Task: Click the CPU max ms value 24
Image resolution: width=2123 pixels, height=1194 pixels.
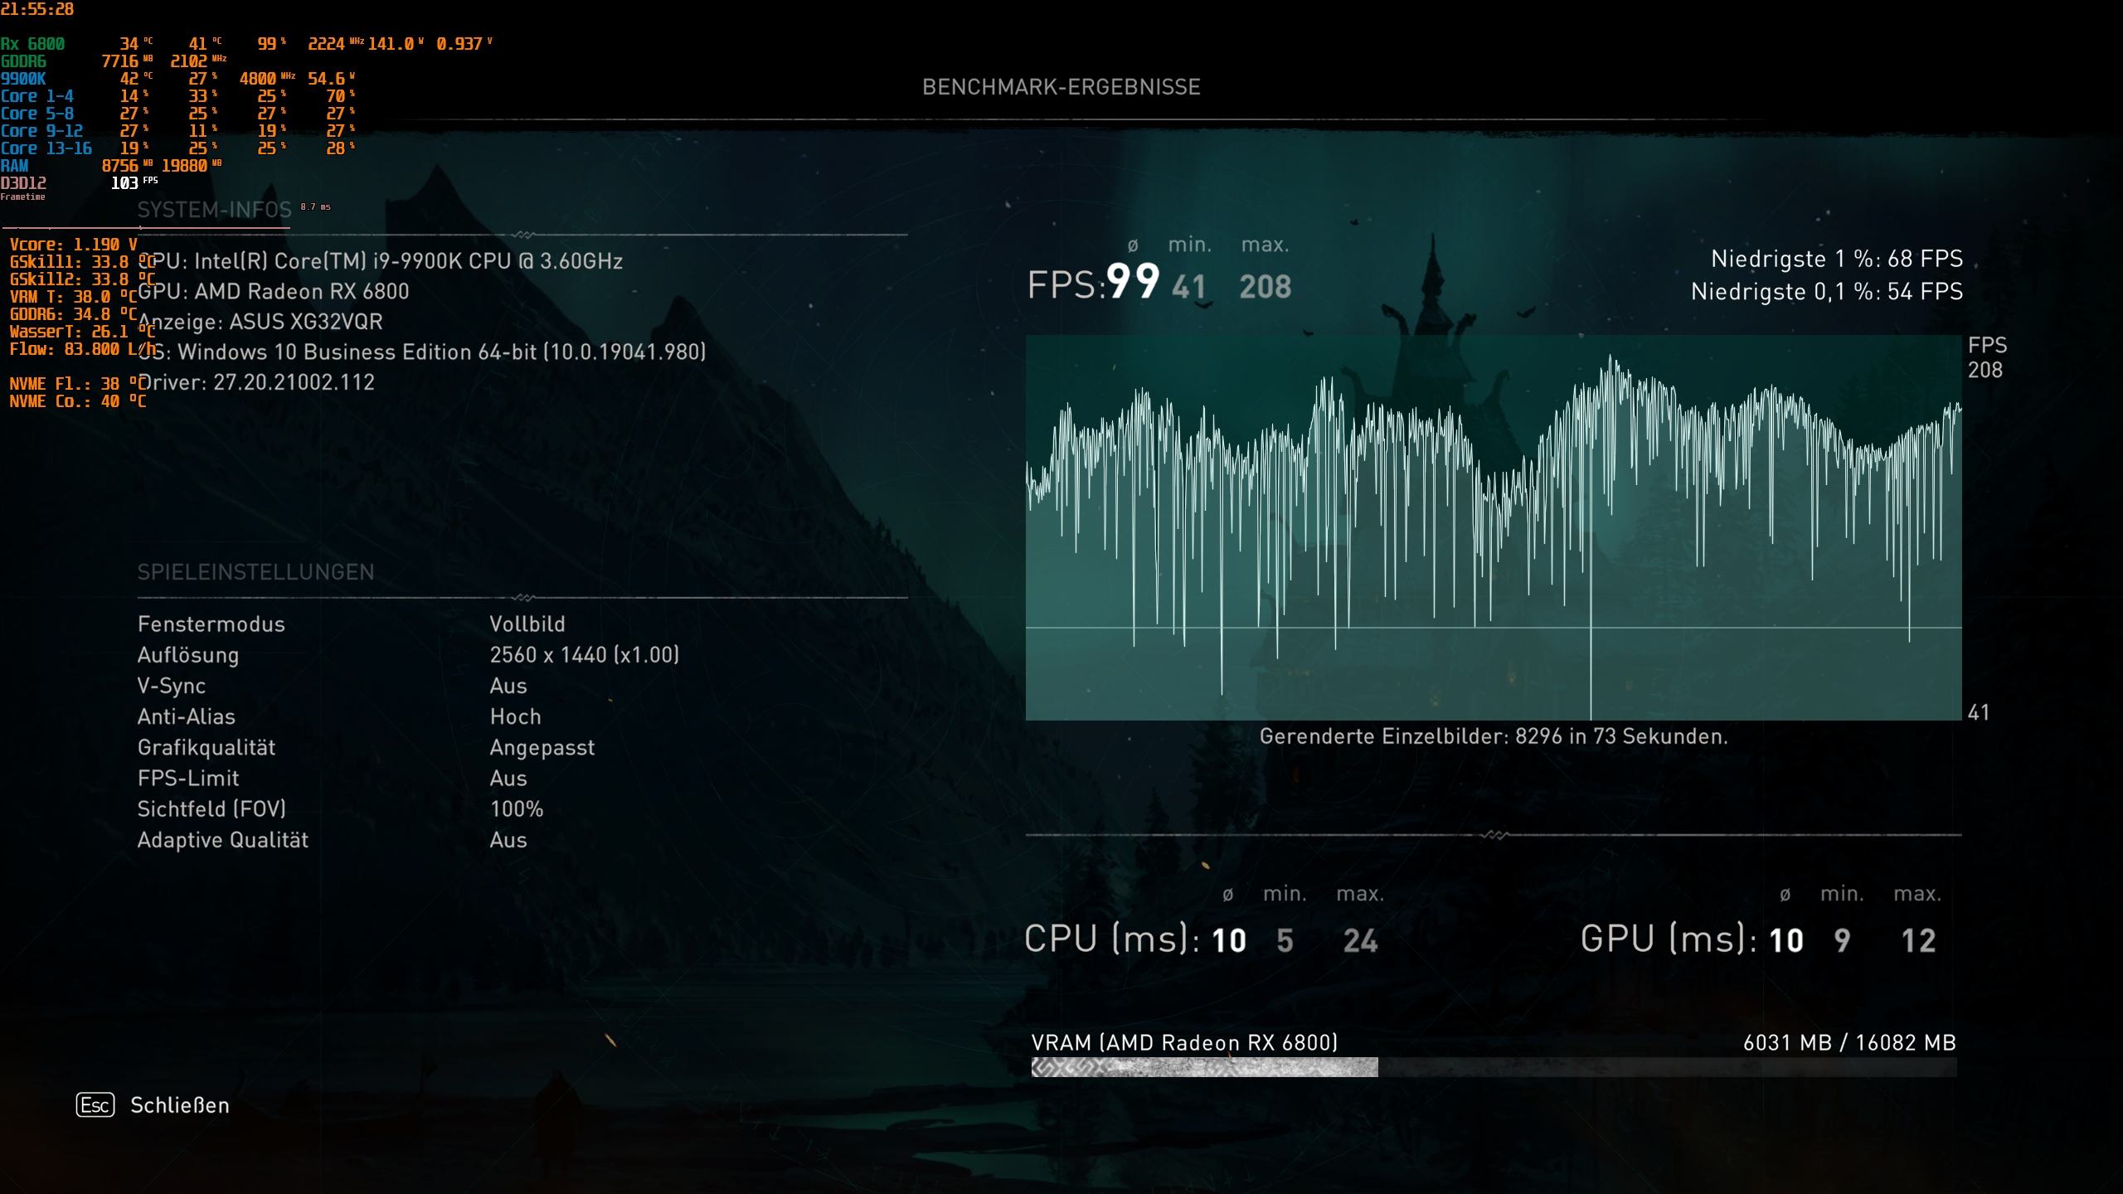Action: click(1361, 941)
